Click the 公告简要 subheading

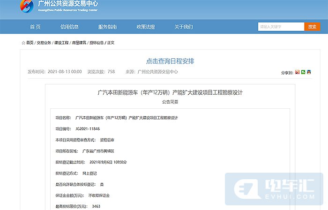point(170,102)
